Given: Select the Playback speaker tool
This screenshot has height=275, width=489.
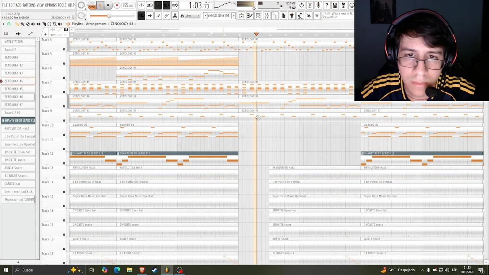Looking at the screenshot, I should 60,24.
